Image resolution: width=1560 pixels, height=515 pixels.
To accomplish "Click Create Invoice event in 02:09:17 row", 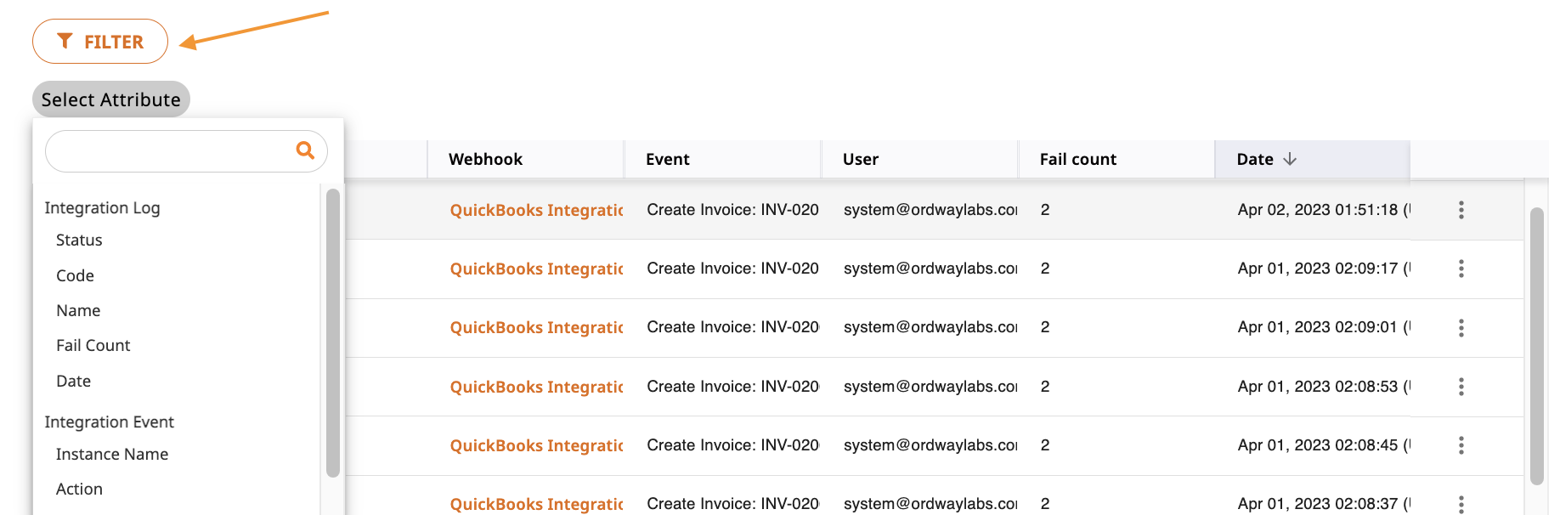I will tap(732, 269).
